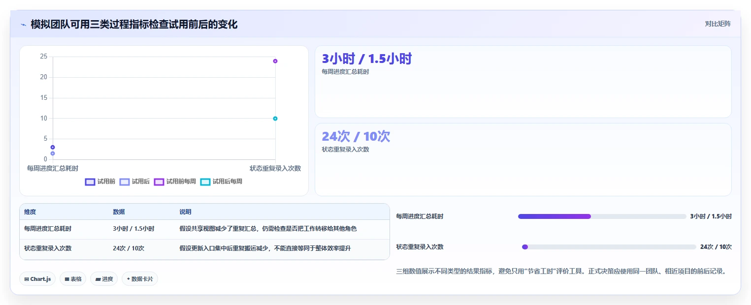Click the y-axis tick label 25

(44, 57)
